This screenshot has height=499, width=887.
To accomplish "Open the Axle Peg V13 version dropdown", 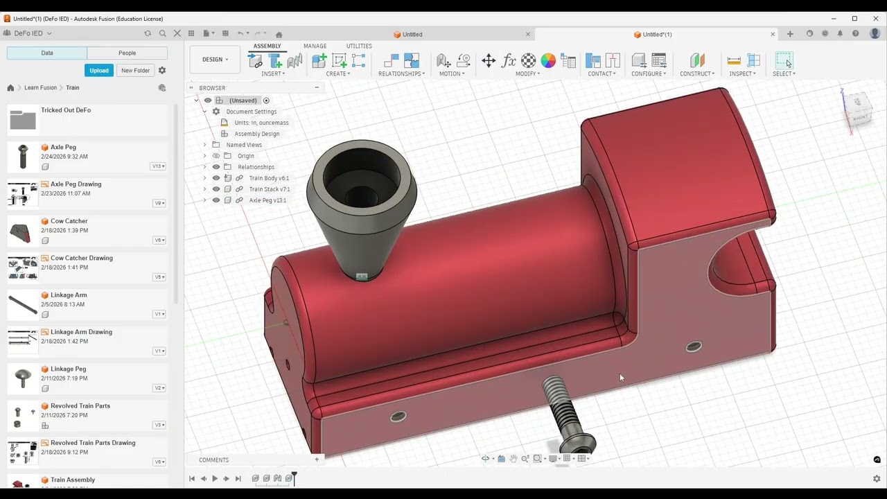I will pos(159,166).
